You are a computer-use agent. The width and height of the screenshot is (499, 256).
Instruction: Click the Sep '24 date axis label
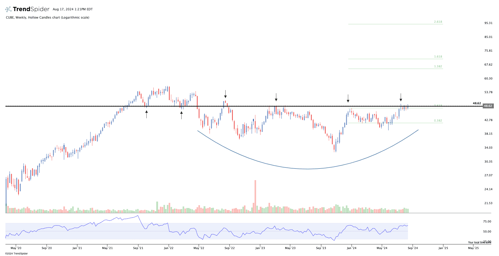pos(413,248)
